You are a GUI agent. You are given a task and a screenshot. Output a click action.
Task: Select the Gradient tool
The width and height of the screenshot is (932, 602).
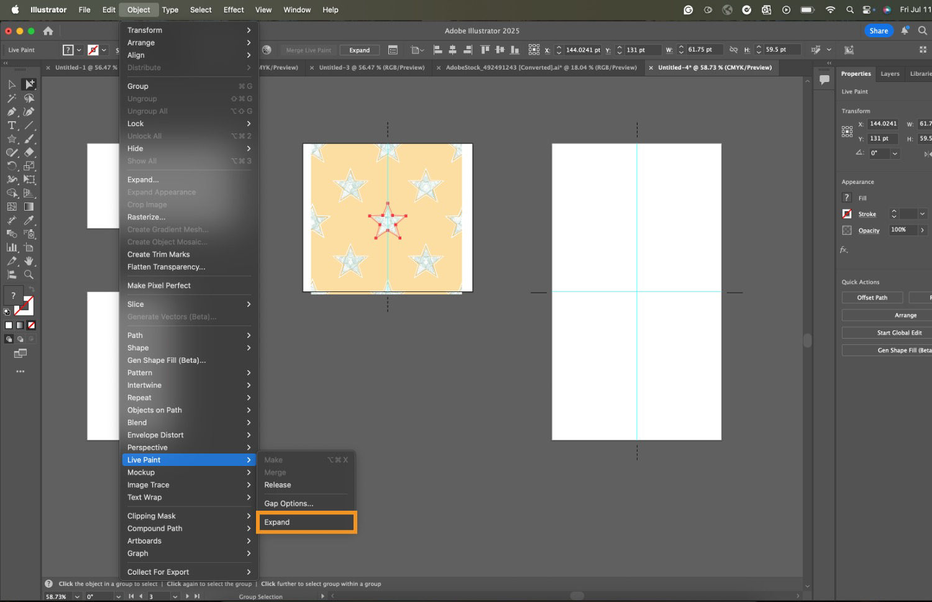click(29, 207)
